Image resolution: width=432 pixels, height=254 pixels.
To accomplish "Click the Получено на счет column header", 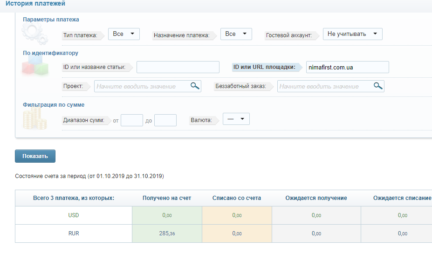I will (167, 198).
